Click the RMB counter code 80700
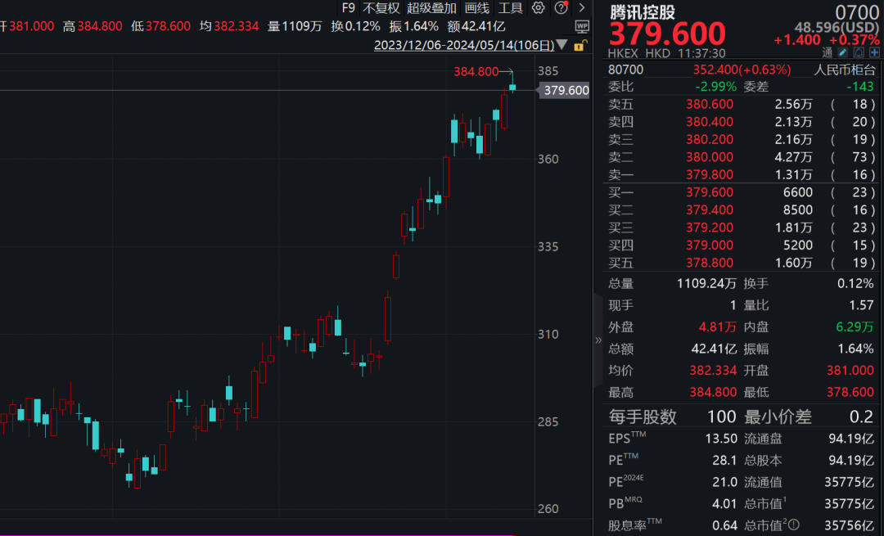This screenshot has width=884, height=536. (x=626, y=70)
